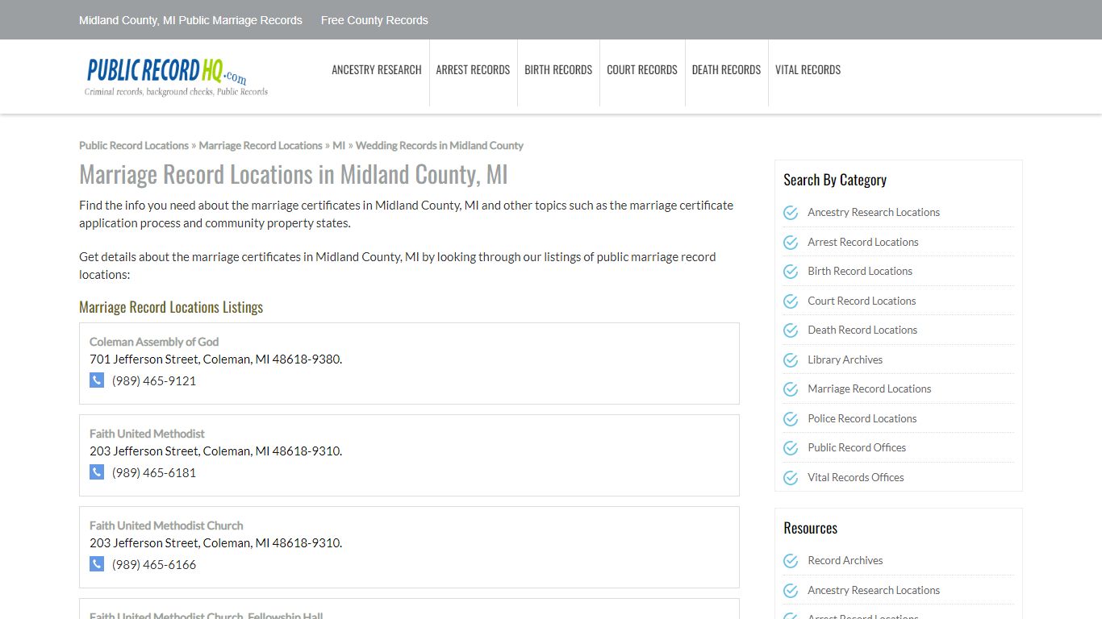
Task: Open Faith United Methodist Church listing title
Action: tap(166, 526)
